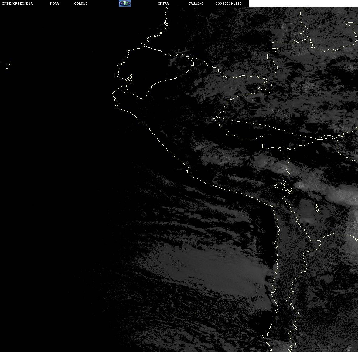Viewport: 358px width, 352px height.
Task: Click the CANAL-5 channel label
Action: [x=196, y=3]
